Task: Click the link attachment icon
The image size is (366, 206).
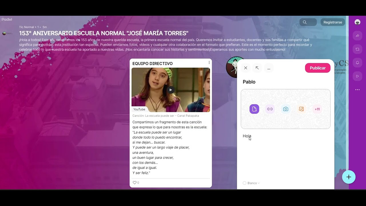Action: tap(270, 109)
